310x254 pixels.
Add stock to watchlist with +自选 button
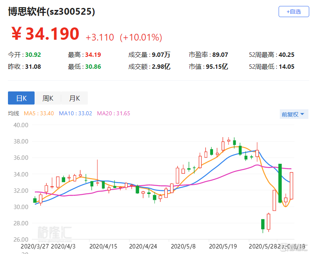[x=294, y=12]
